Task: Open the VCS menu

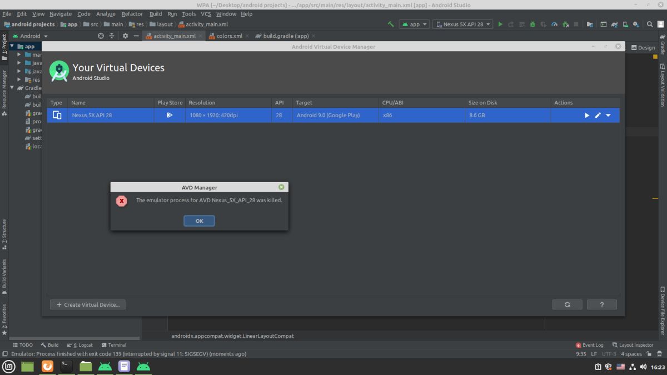Action: [x=206, y=14]
